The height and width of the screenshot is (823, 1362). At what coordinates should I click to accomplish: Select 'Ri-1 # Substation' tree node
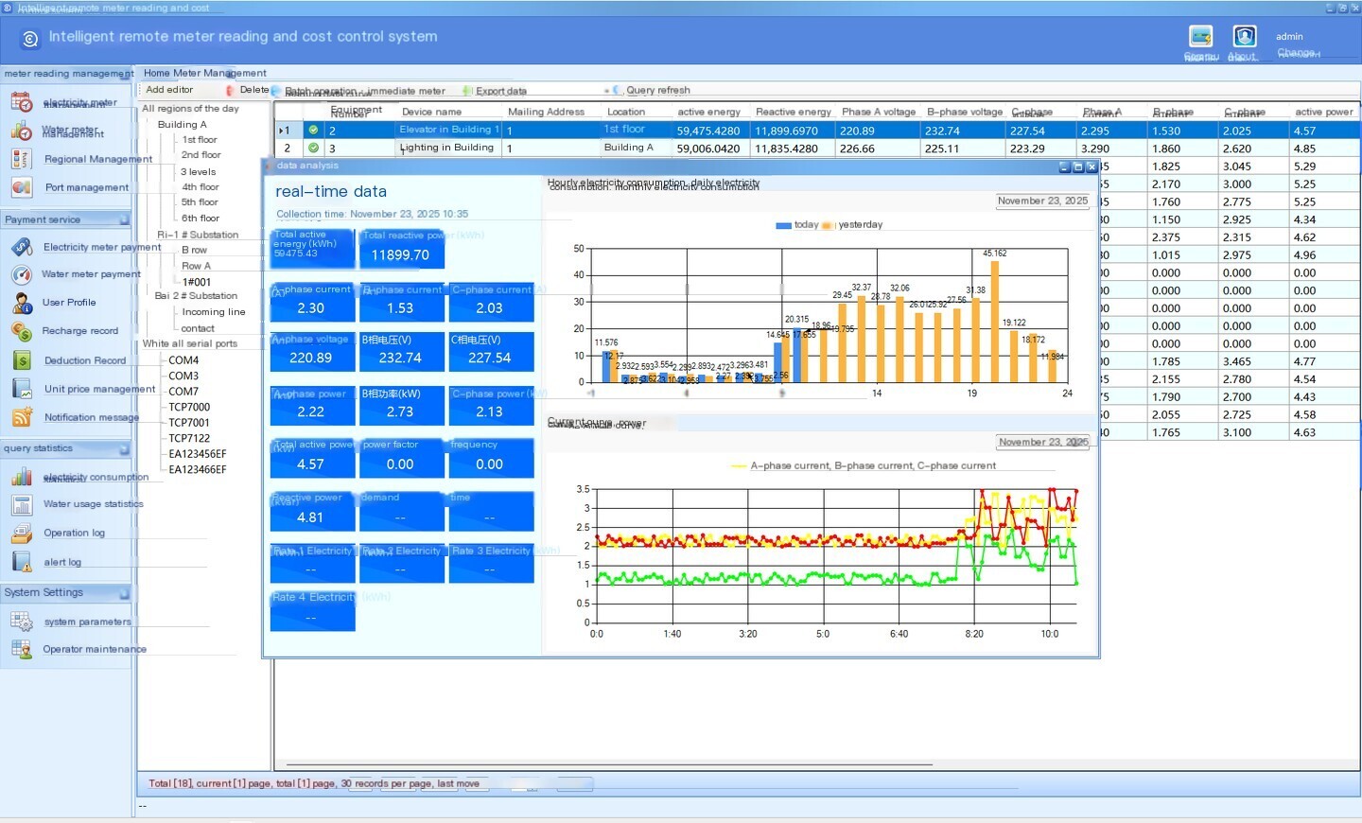(x=198, y=235)
